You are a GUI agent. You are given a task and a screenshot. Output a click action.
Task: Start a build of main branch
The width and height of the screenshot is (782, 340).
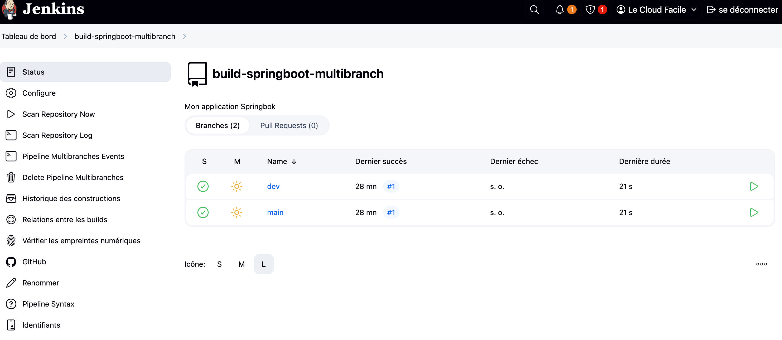coord(754,212)
